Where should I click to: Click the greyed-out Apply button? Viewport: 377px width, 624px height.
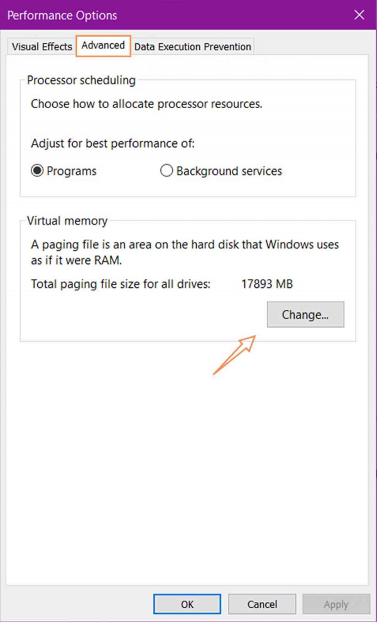coord(336,605)
